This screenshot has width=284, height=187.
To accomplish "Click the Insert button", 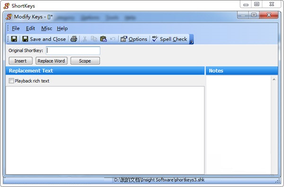I will 21,61.
